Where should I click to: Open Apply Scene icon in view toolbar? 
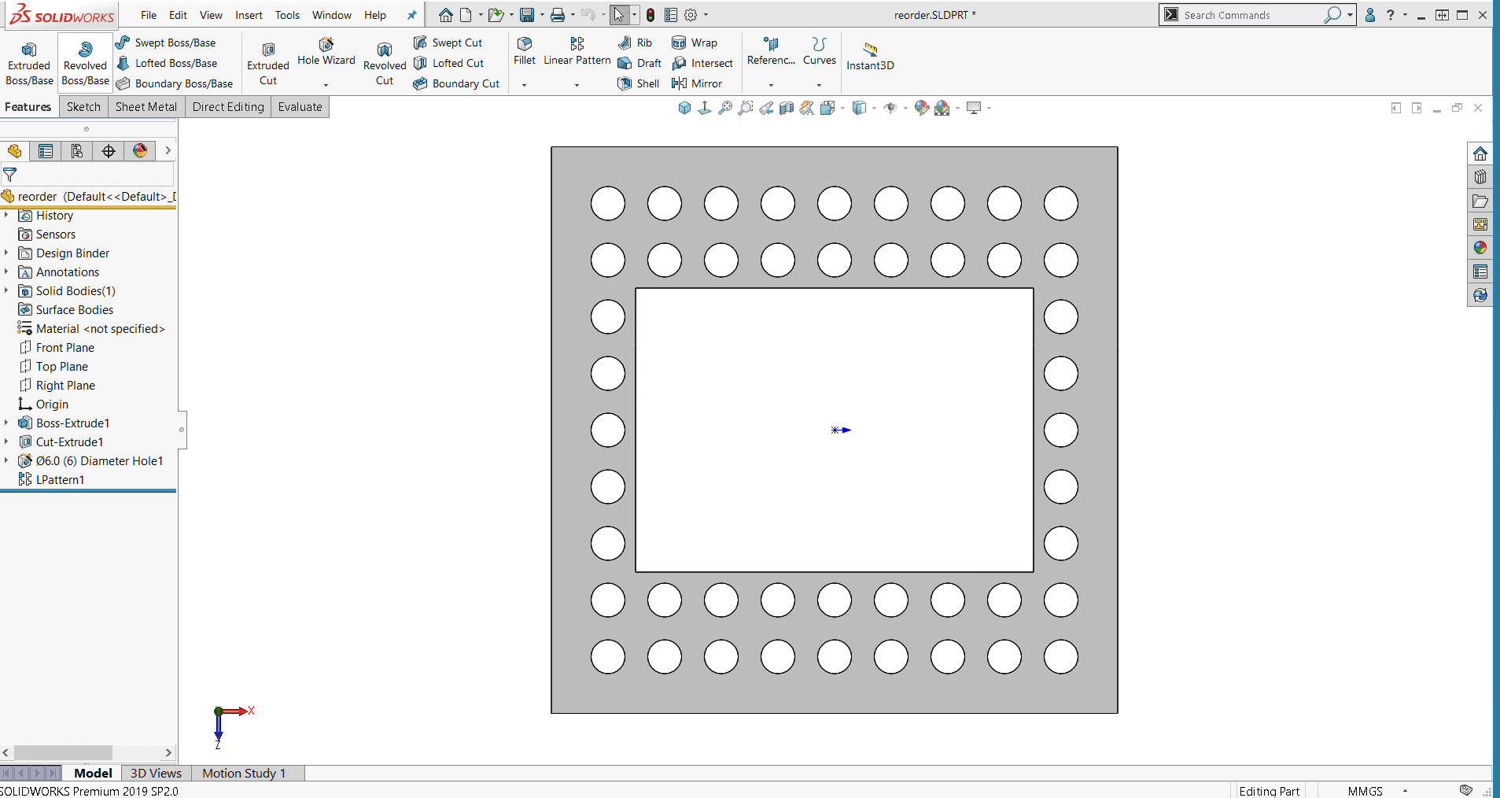[x=942, y=108]
